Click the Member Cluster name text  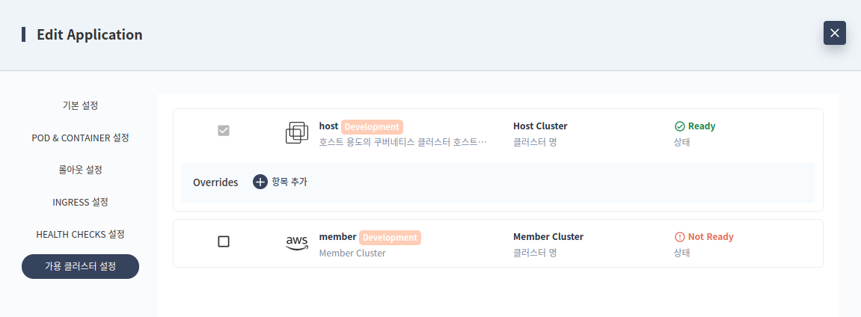pyautogui.click(x=548, y=237)
